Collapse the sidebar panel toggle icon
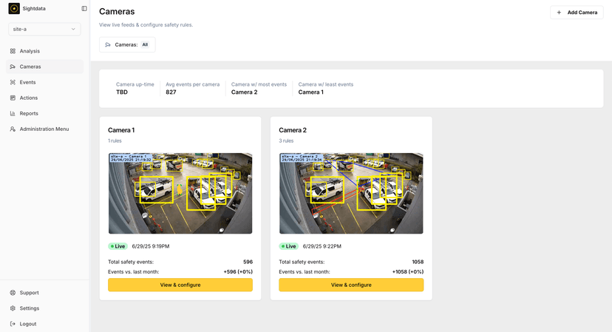The image size is (612, 332). point(84,9)
